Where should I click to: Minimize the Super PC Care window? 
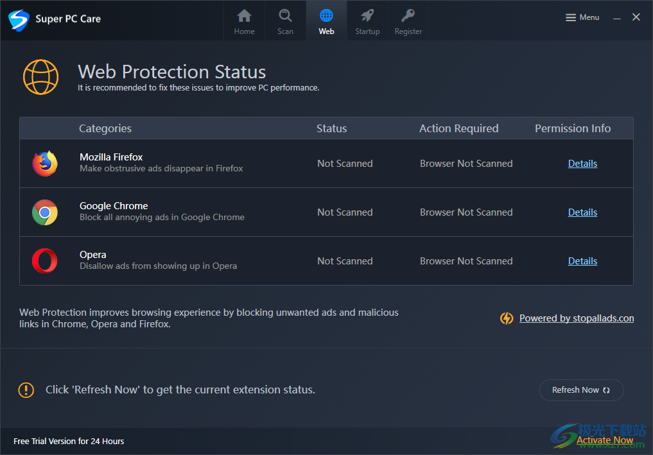tap(617, 18)
